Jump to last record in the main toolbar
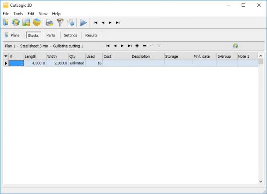The width and height of the screenshot is (267, 194). (x=117, y=23)
